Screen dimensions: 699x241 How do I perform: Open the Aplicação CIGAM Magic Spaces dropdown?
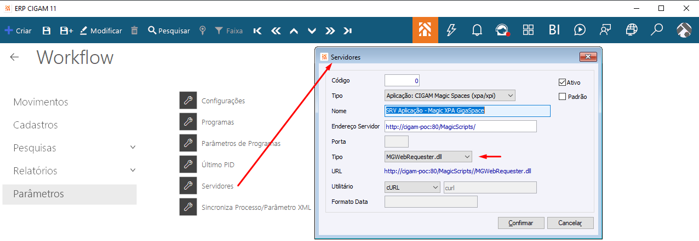click(x=450, y=96)
